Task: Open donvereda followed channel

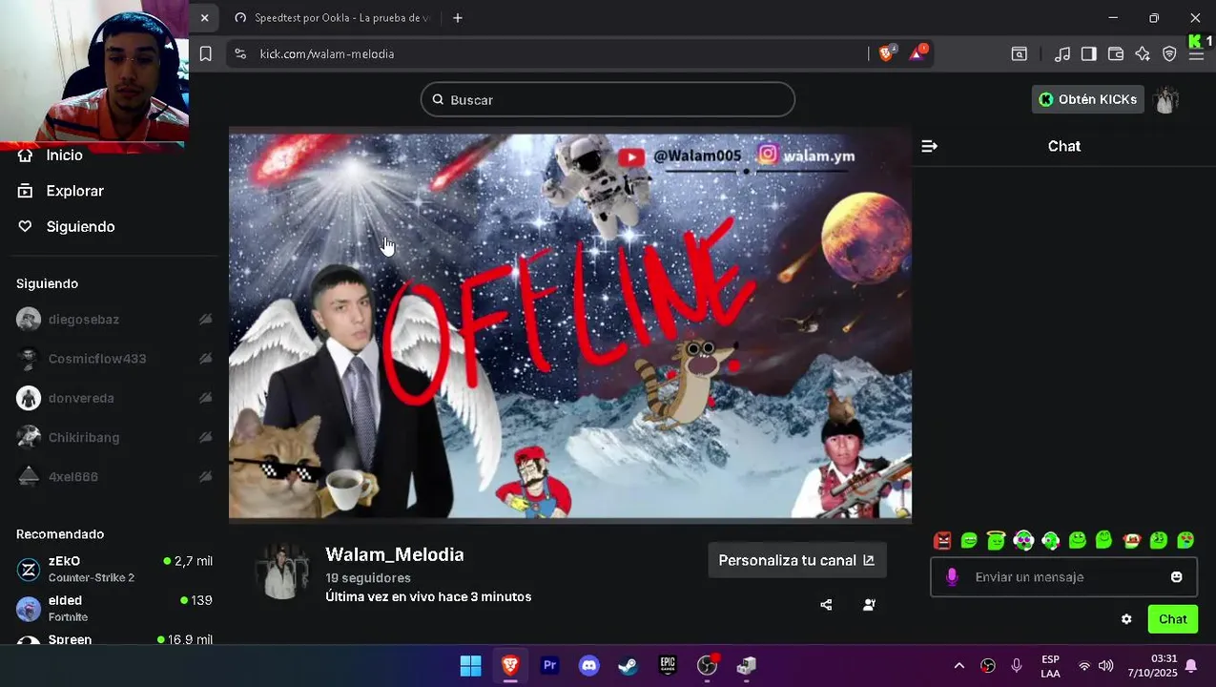Action: coord(81,398)
